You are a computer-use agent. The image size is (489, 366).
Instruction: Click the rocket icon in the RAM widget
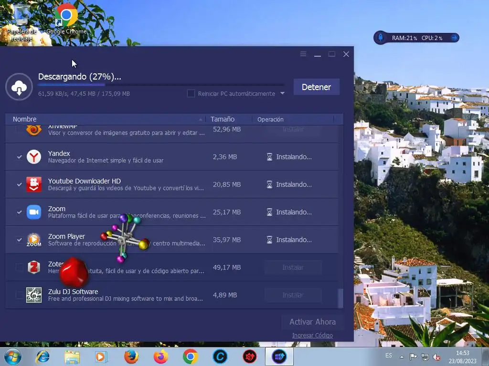pos(381,38)
